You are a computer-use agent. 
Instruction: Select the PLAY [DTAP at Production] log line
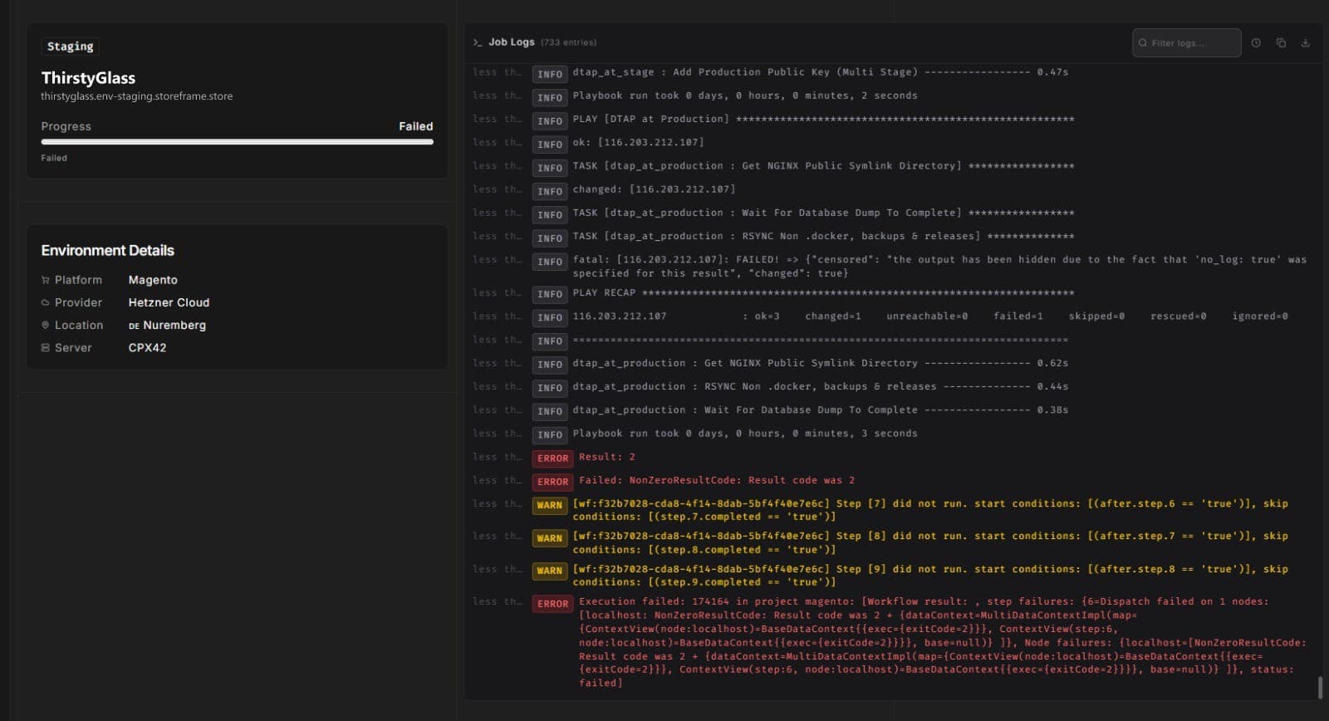pyautogui.click(x=823, y=120)
